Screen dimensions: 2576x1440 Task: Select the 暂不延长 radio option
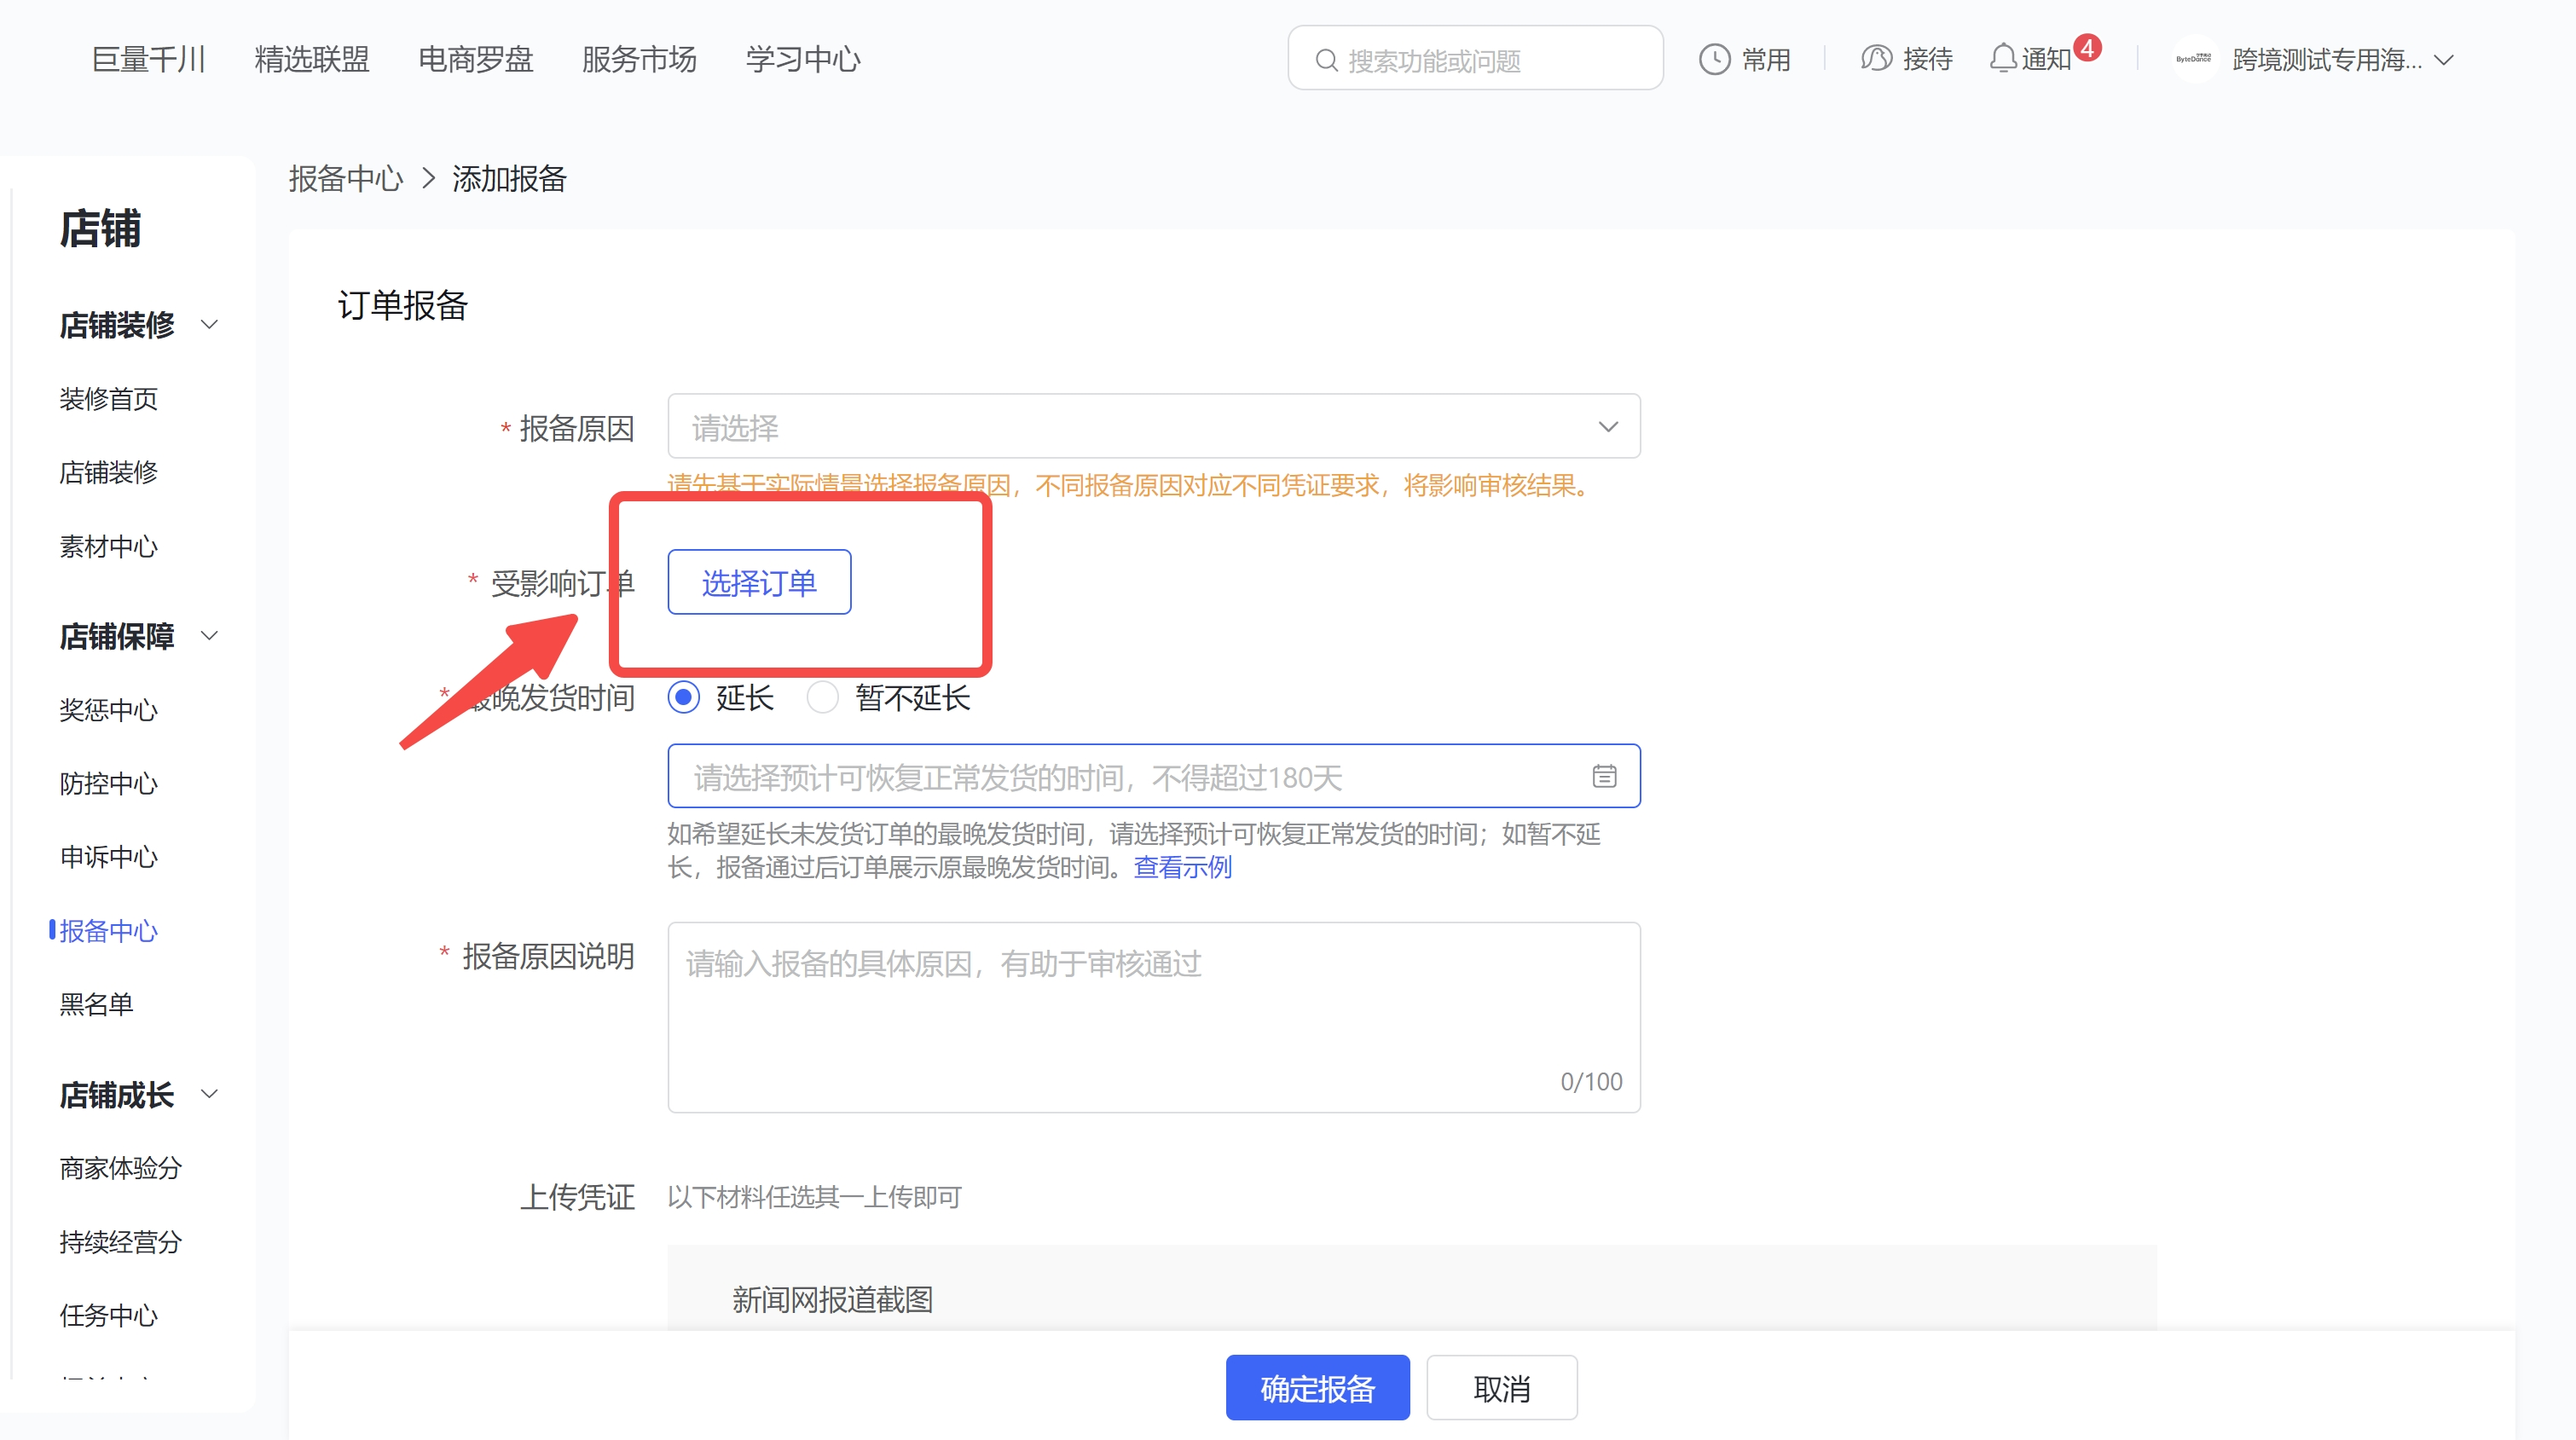[x=823, y=698]
